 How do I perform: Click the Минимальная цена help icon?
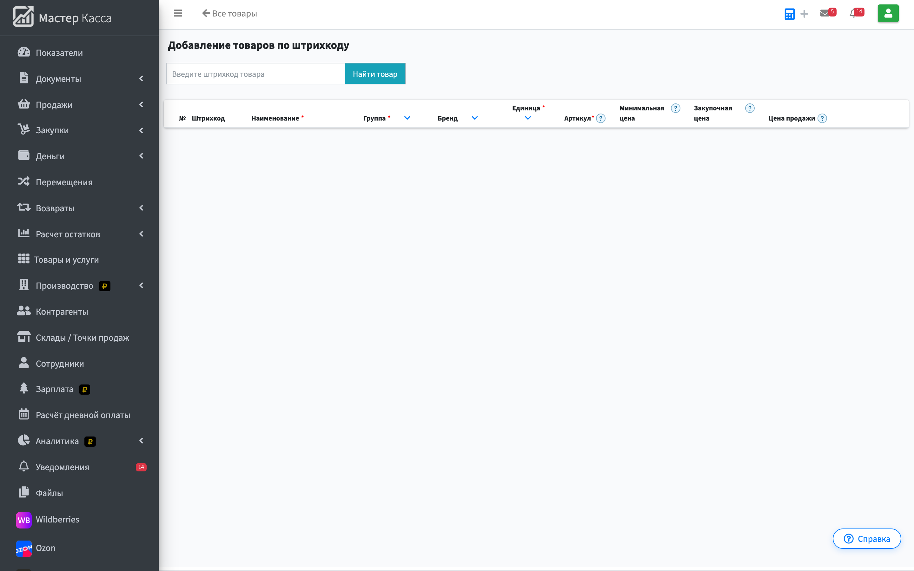tap(675, 108)
